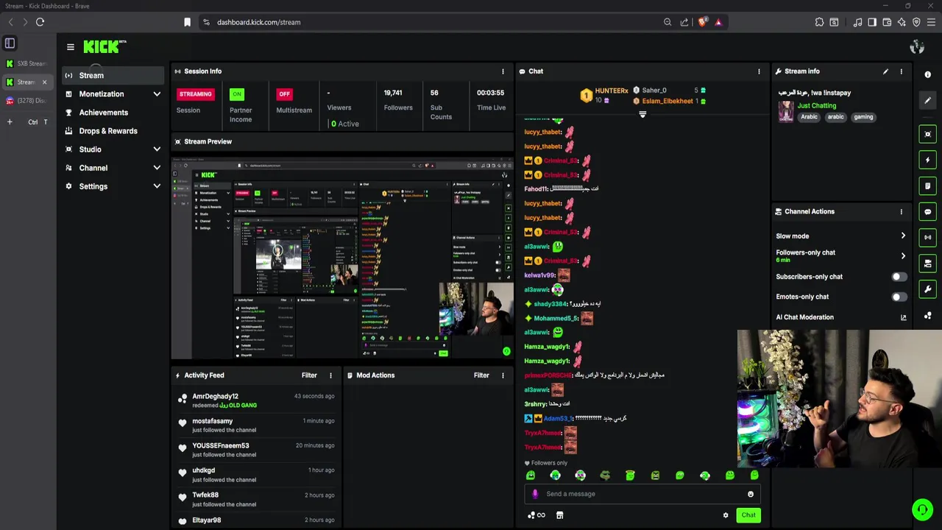Click the info icon in right toolbar
This screenshot has width=942, height=530.
927,74
